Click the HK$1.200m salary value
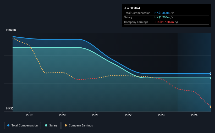 coord(162,18)
